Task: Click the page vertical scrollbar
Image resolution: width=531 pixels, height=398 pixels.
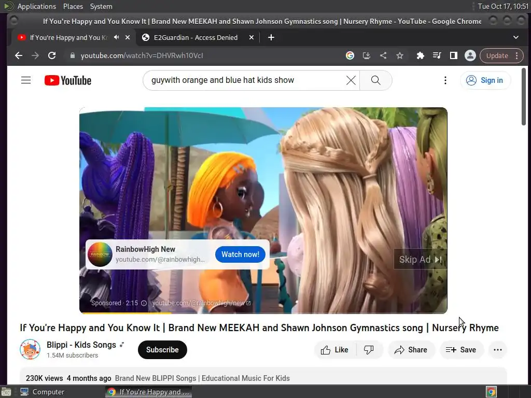Action: pyautogui.click(x=524, y=96)
